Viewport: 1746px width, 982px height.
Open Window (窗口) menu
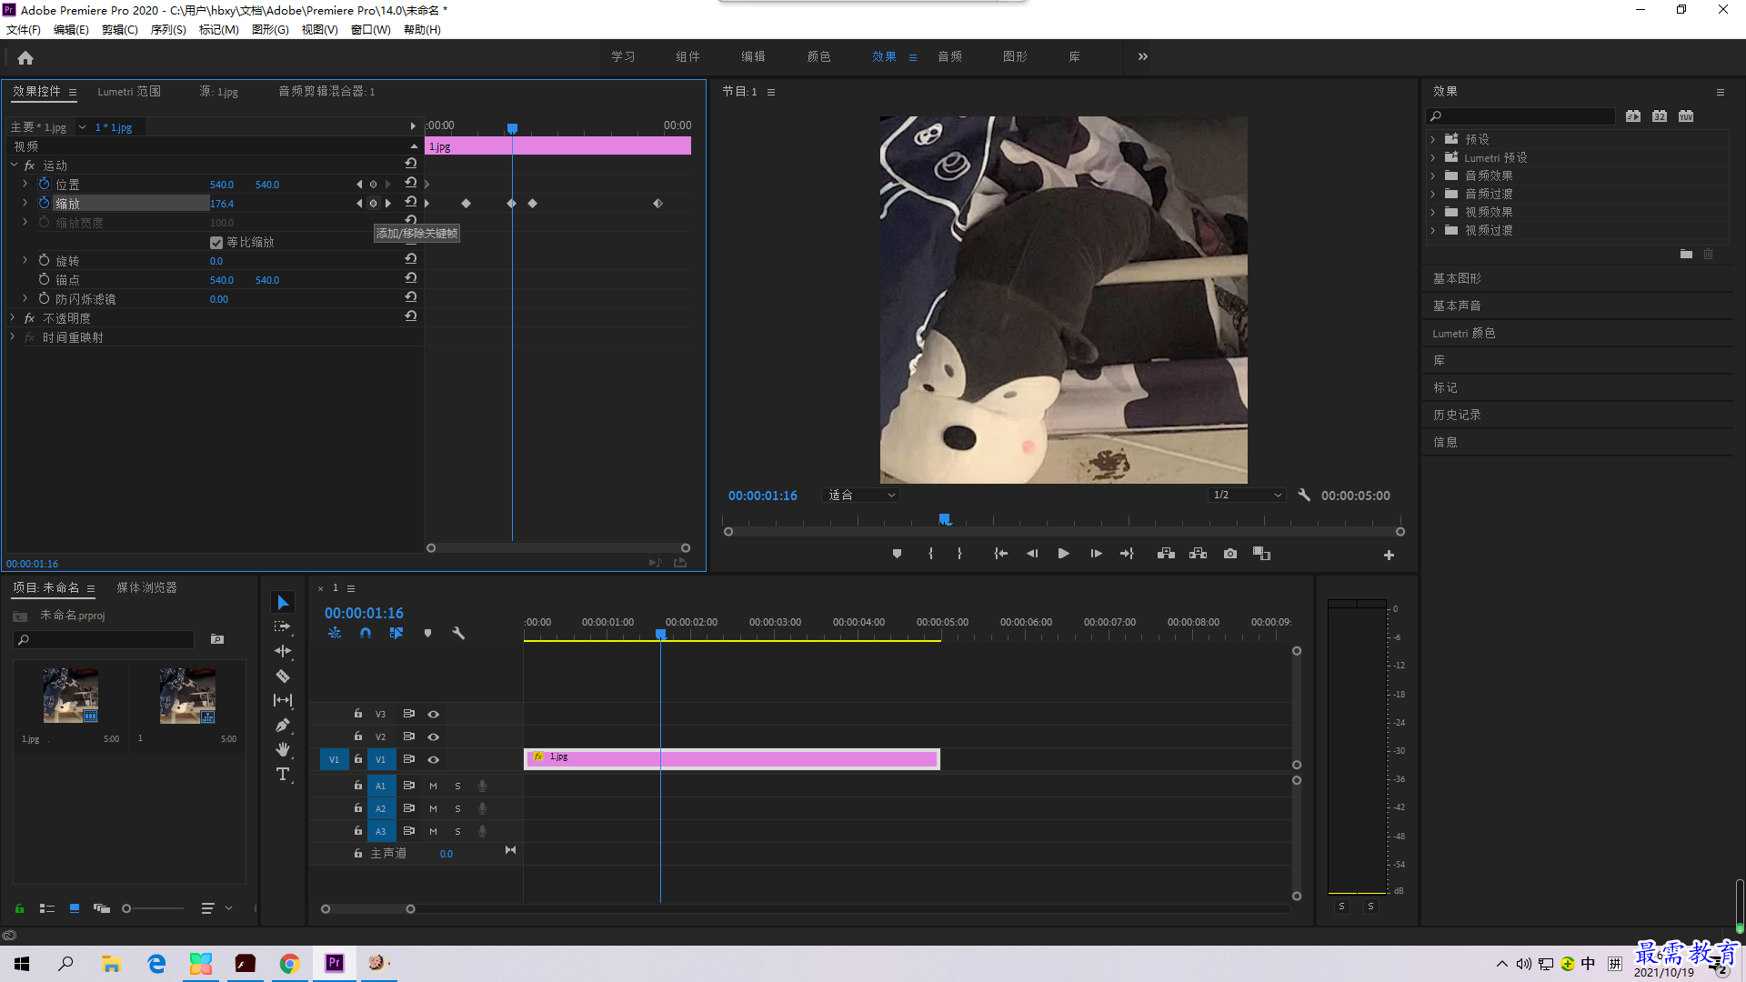[x=370, y=30]
